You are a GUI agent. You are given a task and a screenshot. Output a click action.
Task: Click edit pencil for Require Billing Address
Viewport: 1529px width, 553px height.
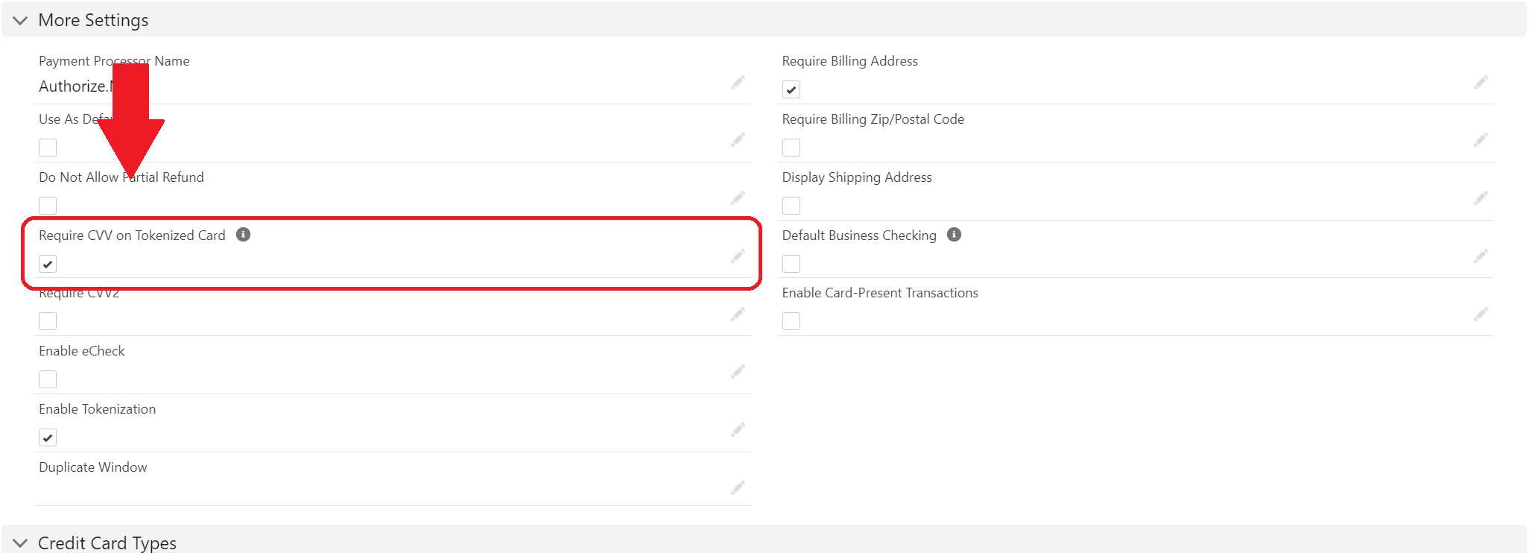pos(1481,83)
